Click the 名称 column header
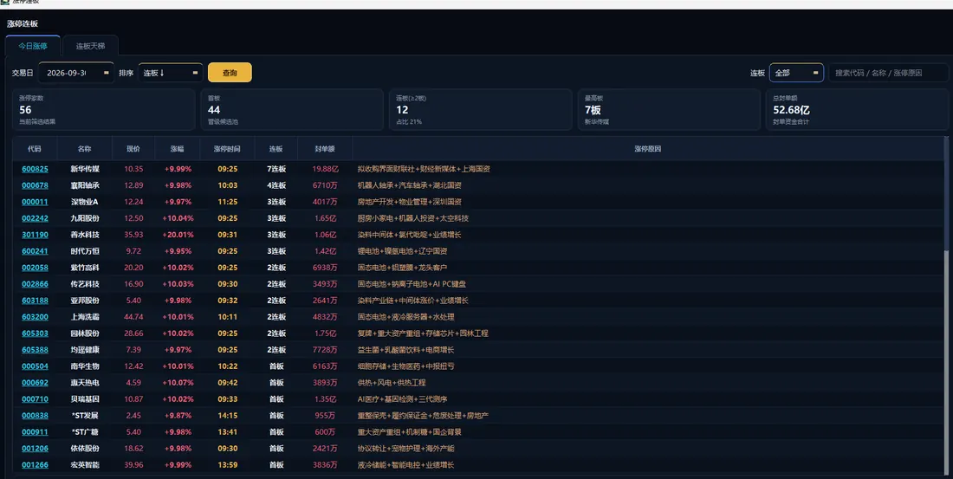Image resolution: width=953 pixels, height=479 pixels. click(85, 149)
